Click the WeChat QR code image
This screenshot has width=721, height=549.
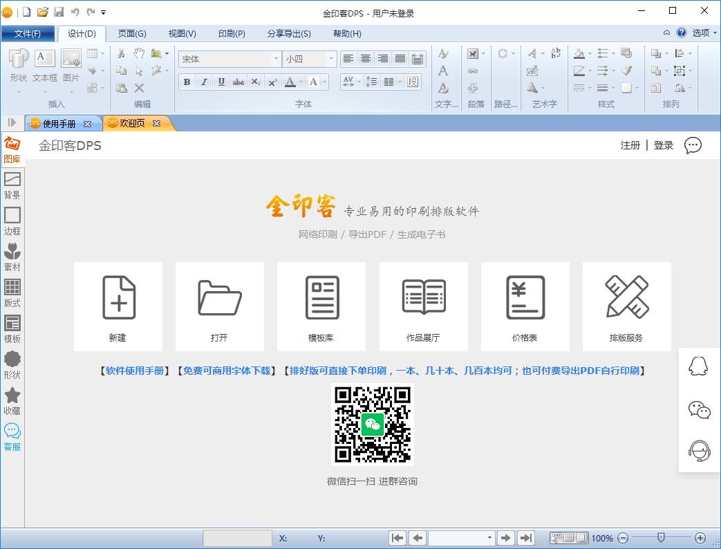(372, 425)
